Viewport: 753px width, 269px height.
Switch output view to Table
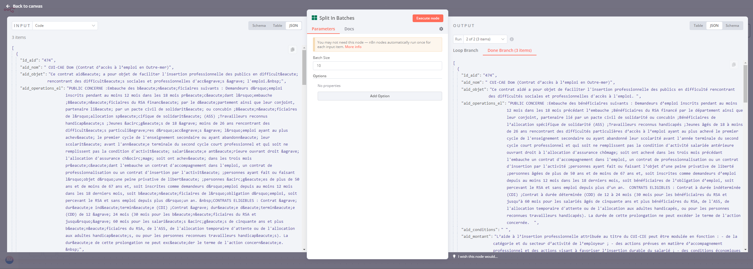click(x=698, y=26)
